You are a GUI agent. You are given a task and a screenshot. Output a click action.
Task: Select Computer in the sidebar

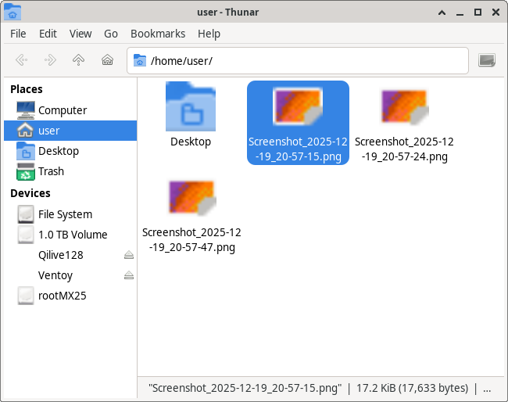click(x=62, y=110)
